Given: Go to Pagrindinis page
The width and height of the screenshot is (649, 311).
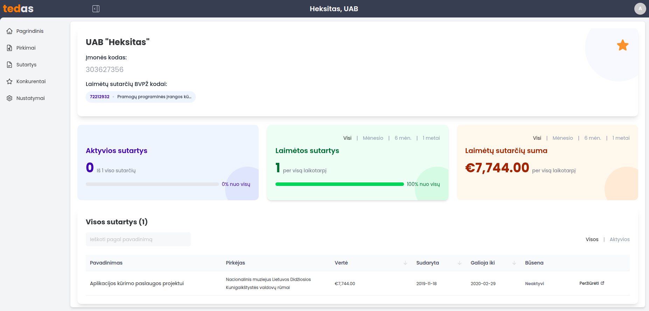Looking at the screenshot, I should pyautogui.click(x=30, y=31).
